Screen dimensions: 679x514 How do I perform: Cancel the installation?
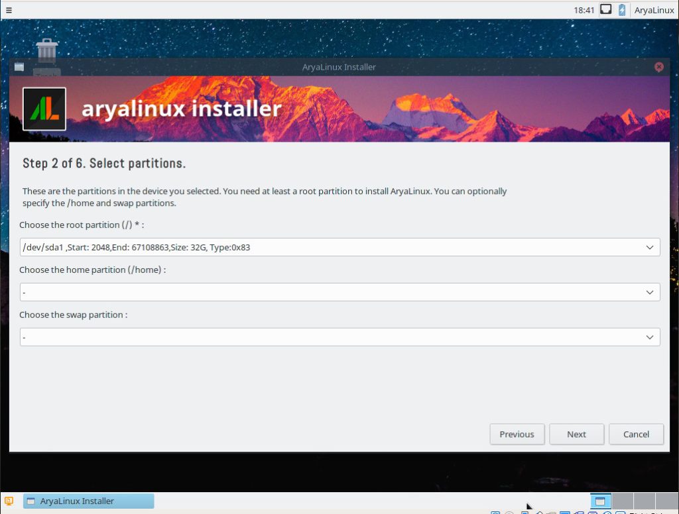coord(636,435)
